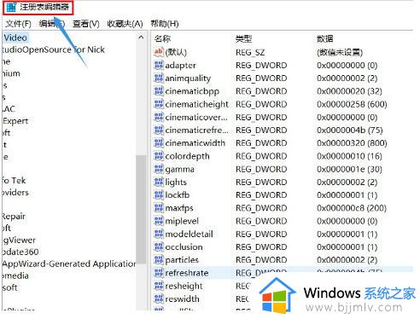The image size is (420, 319).
Task: Click the gamma DWORD icon
Action: pos(159,169)
